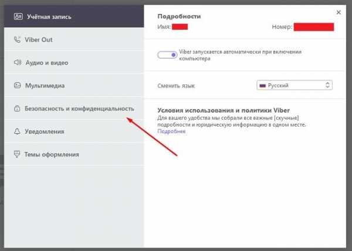This screenshot has width=352, height=251.
Task: Click the lock icon for Безопасность и конфиденциальность
Action: (x=17, y=108)
